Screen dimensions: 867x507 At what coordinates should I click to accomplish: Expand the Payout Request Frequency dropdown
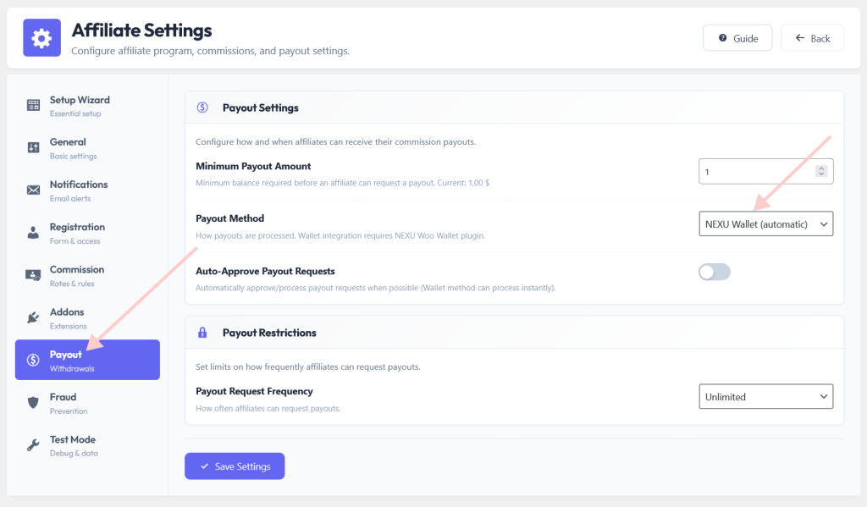point(765,396)
